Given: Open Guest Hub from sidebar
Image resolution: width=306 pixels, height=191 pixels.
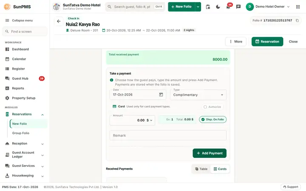Looking at the screenshot, I should (x=25, y=79).
